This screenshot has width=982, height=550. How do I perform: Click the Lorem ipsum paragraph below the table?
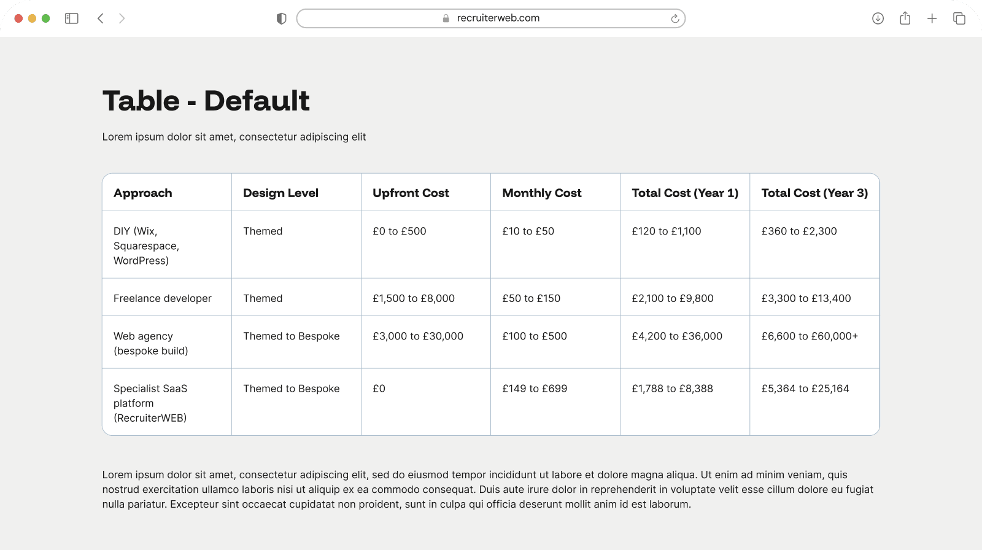(488, 489)
